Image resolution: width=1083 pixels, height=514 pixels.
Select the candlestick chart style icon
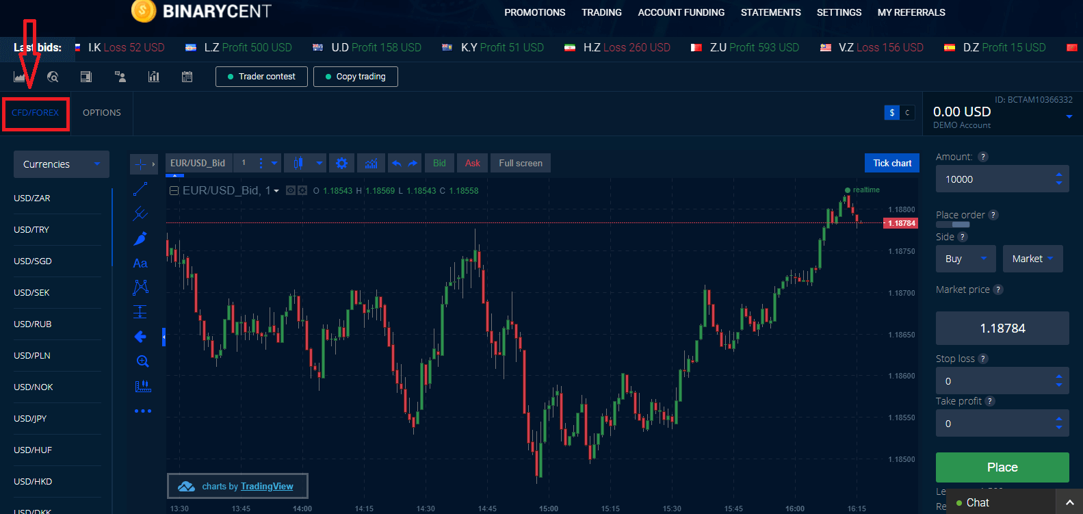click(298, 163)
